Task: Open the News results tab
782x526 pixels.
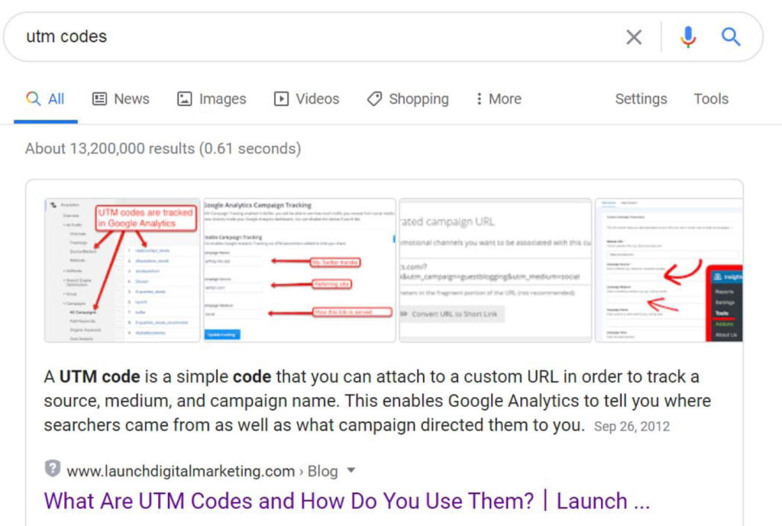Action: [x=121, y=98]
